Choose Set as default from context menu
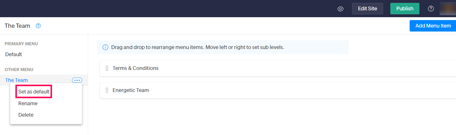The image size is (456, 135). (x=34, y=92)
